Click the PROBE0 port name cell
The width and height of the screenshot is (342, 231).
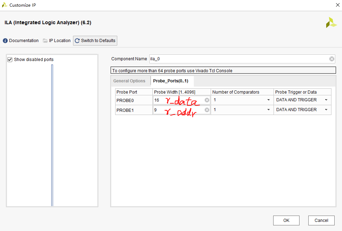click(134, 100)
